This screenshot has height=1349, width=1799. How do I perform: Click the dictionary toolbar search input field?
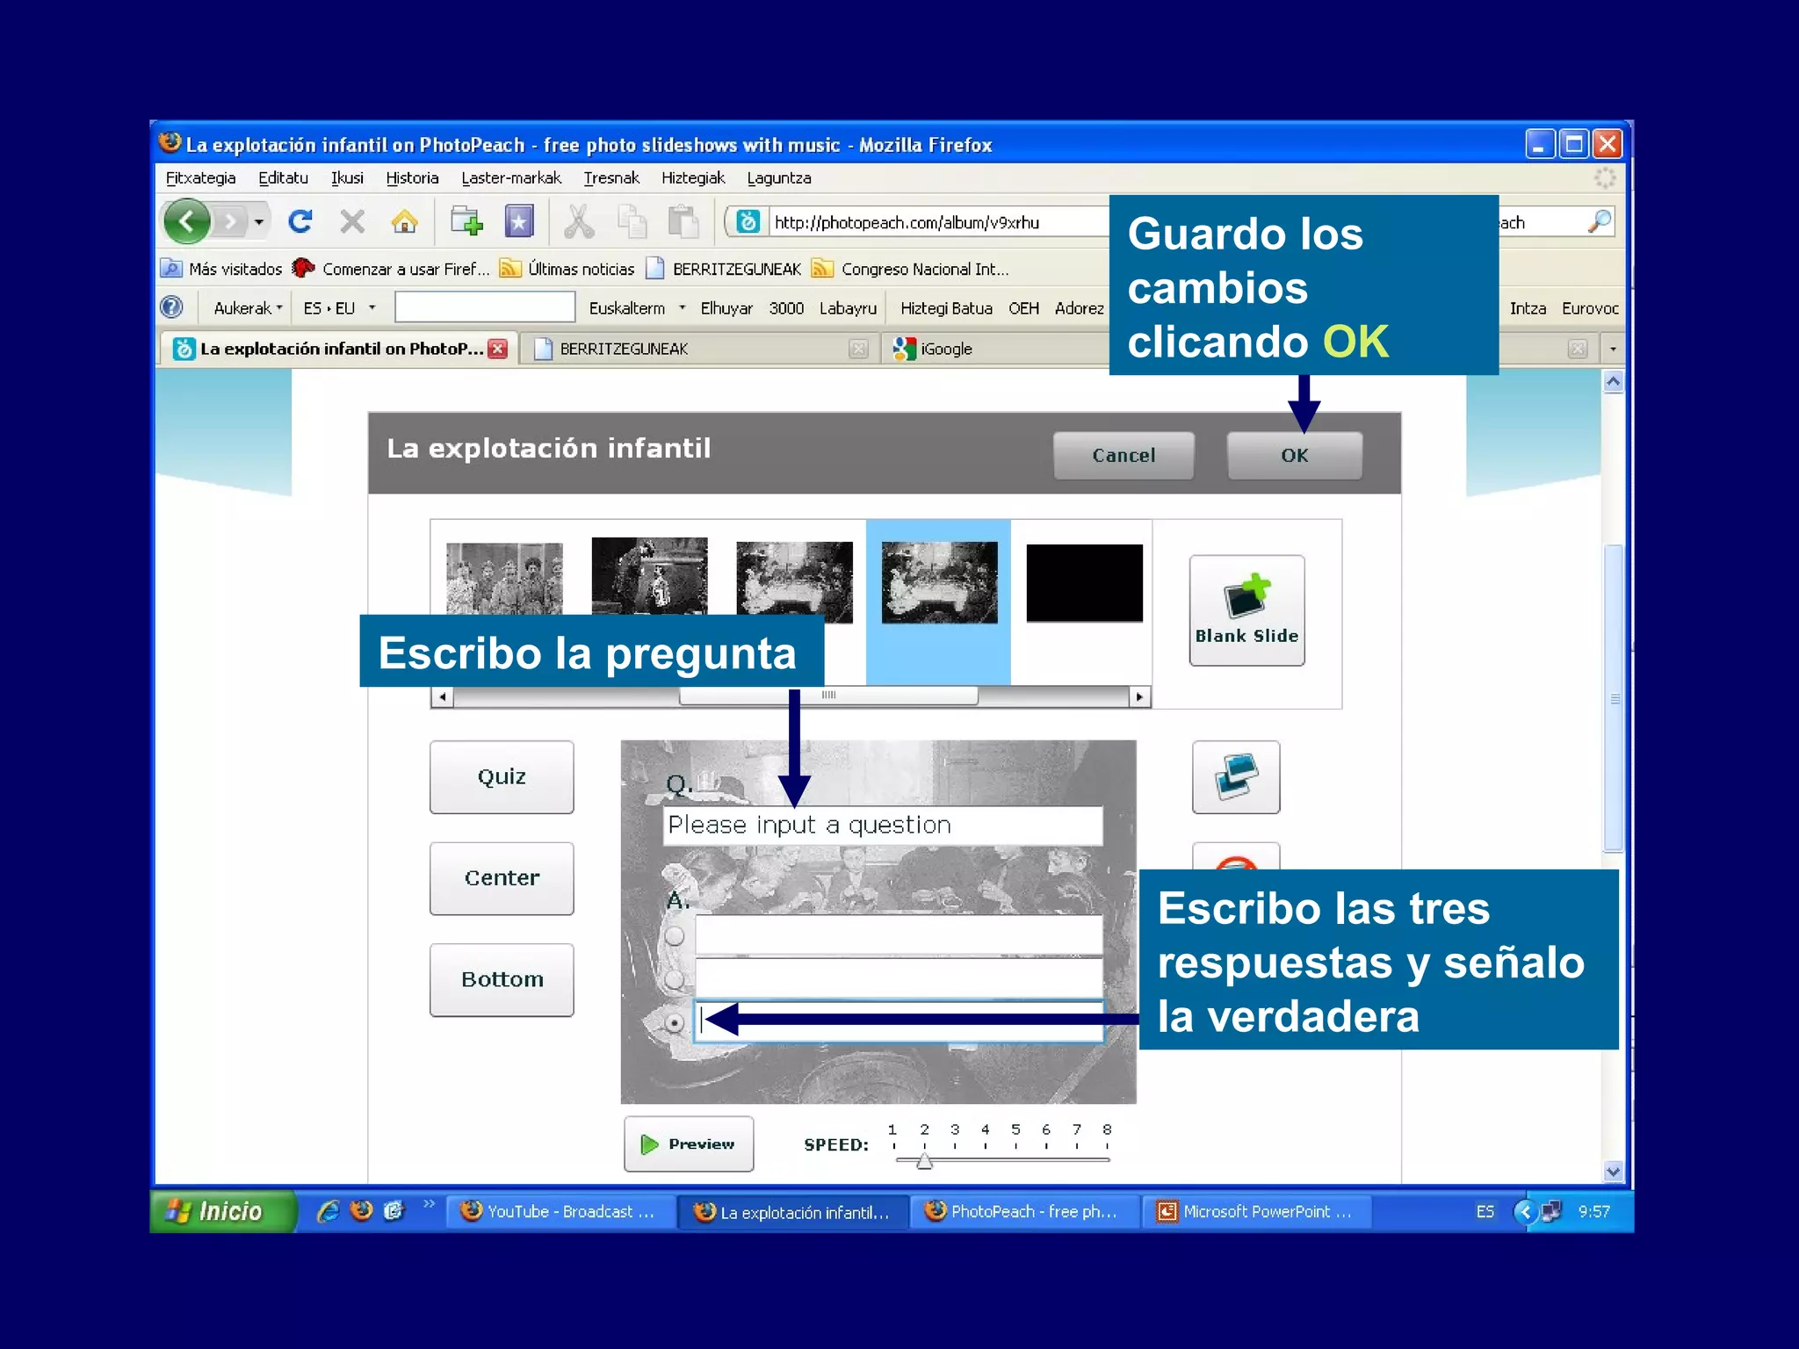pos(485,307)
